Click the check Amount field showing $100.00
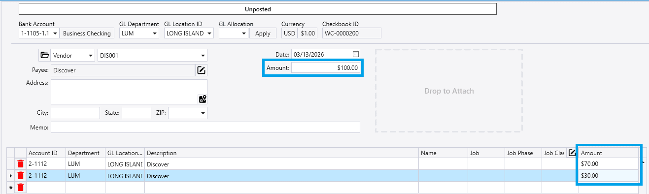 326,67
